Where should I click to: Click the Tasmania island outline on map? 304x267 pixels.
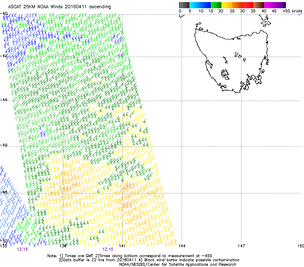click(231, 62)
